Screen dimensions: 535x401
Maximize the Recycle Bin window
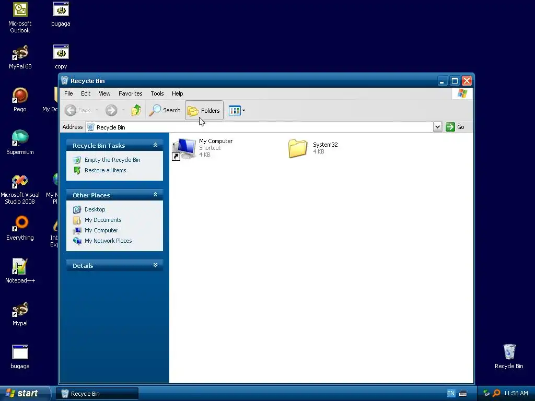[x=455, y=81]
